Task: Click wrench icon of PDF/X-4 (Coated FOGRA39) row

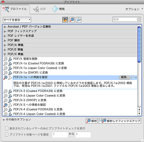Action: (10, 110)
